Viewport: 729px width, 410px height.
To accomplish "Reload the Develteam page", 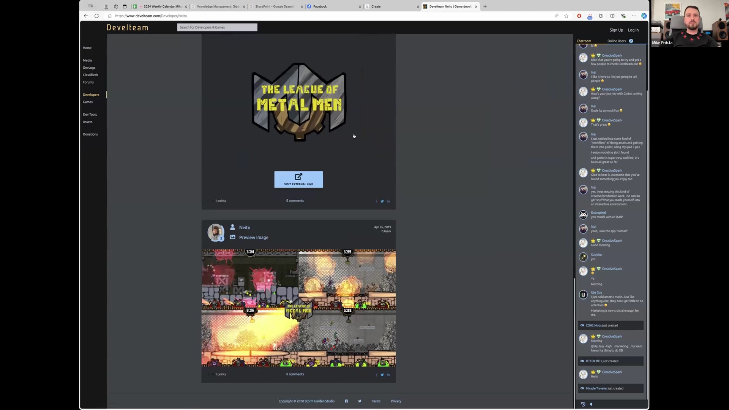I will [x=96, y=16].
